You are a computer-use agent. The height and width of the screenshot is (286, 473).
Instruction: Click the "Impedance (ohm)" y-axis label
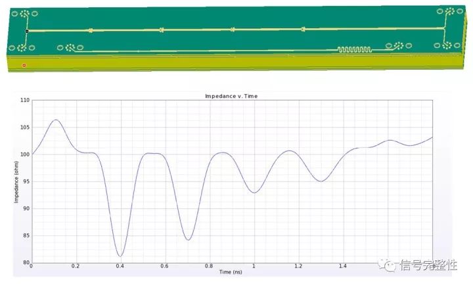[x=17, y=181]
